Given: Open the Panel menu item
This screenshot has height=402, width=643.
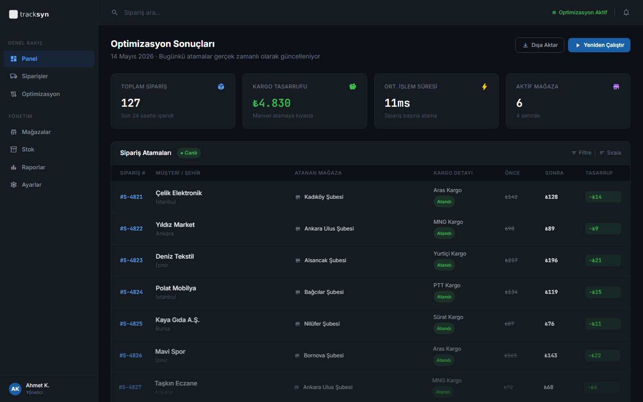Looking at the screenshot, I should [x=49, y=59].
